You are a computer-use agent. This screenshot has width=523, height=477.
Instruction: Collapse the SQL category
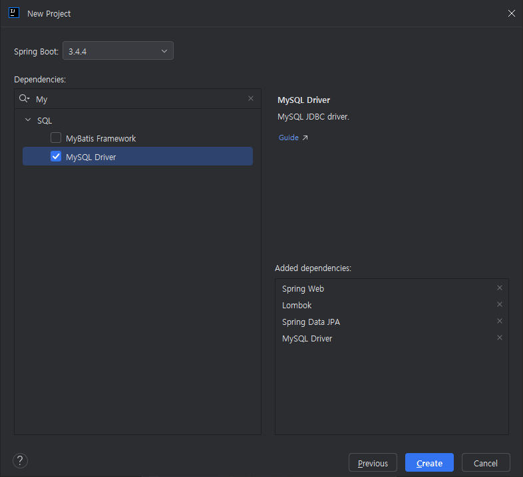point(28,120)
